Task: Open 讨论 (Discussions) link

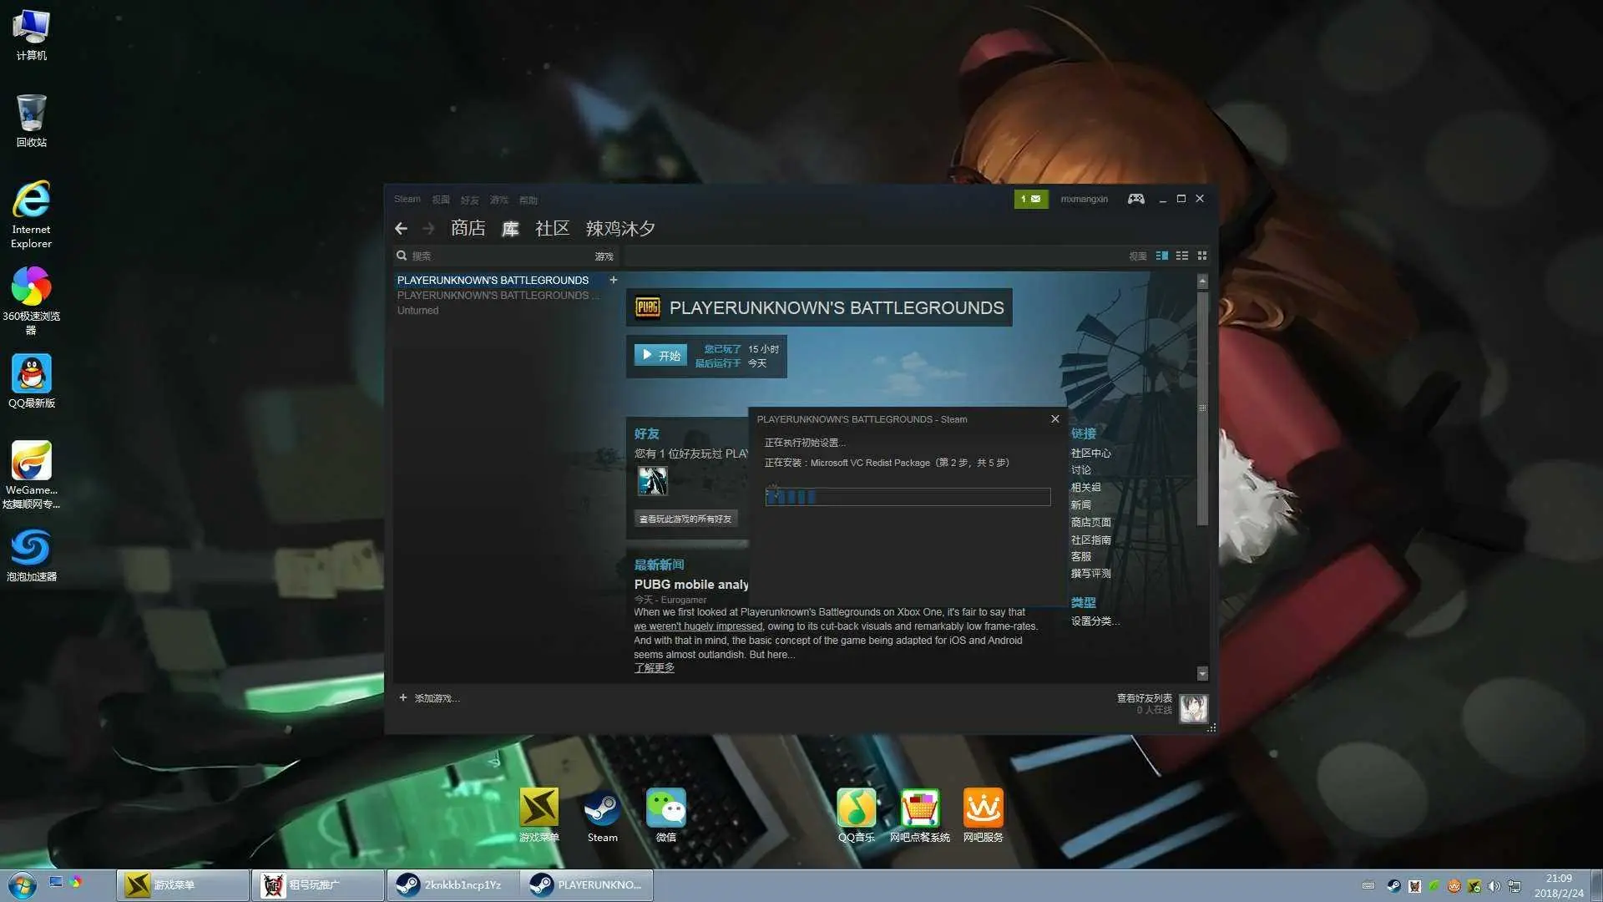Action: [1080, 469]
